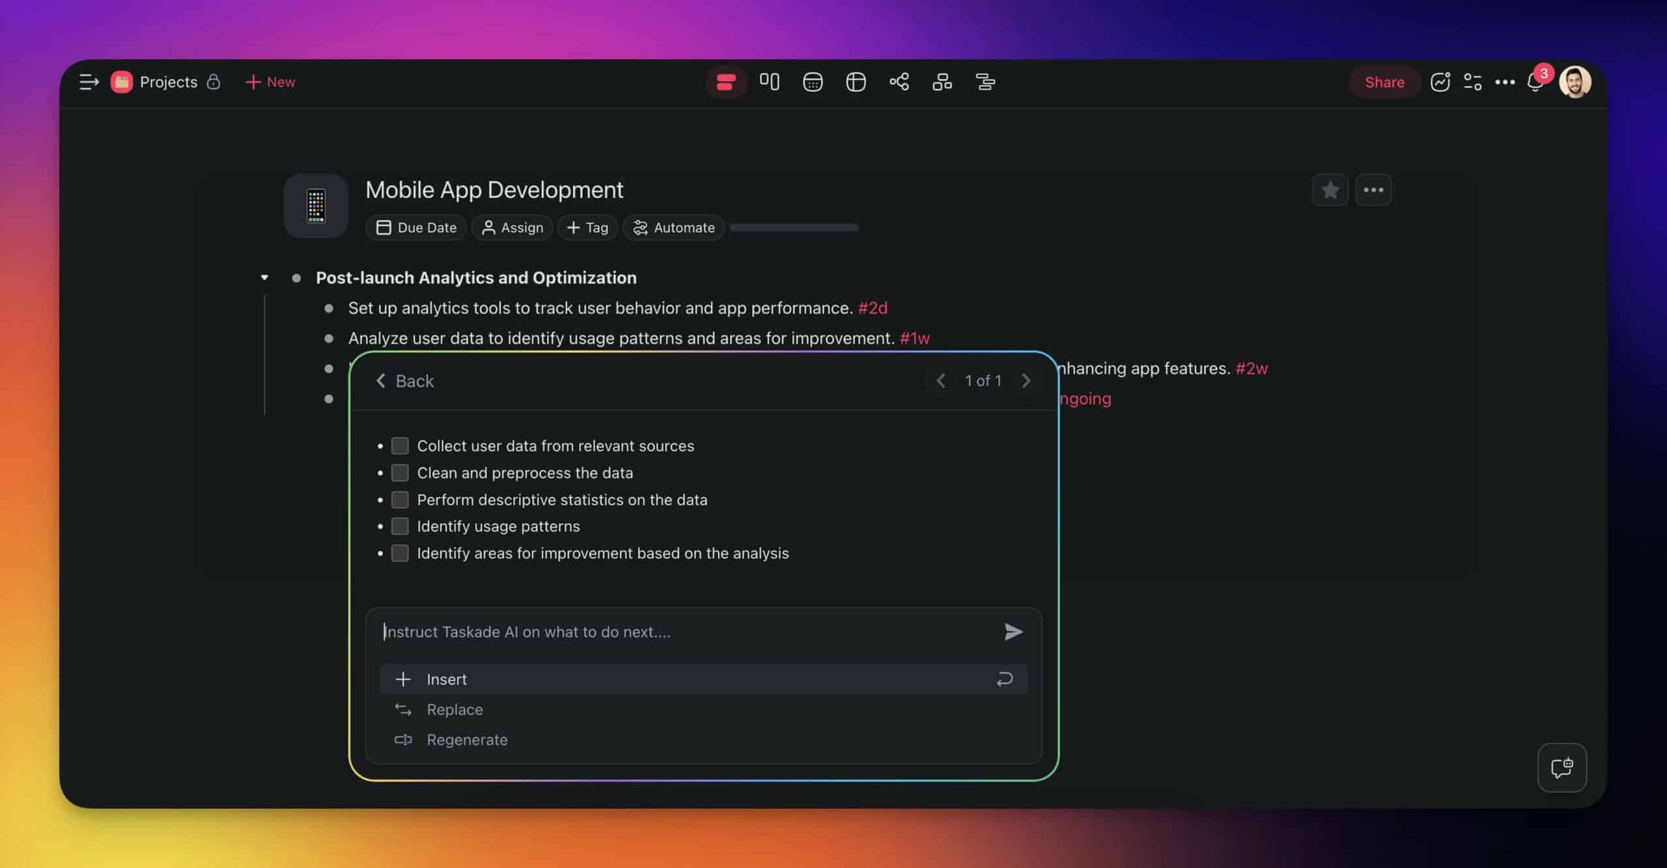Tick the 'Identify usage patterns' checkbox
Screen dimensions: 1667x868
pyautogui.click(x=400, y=526)
